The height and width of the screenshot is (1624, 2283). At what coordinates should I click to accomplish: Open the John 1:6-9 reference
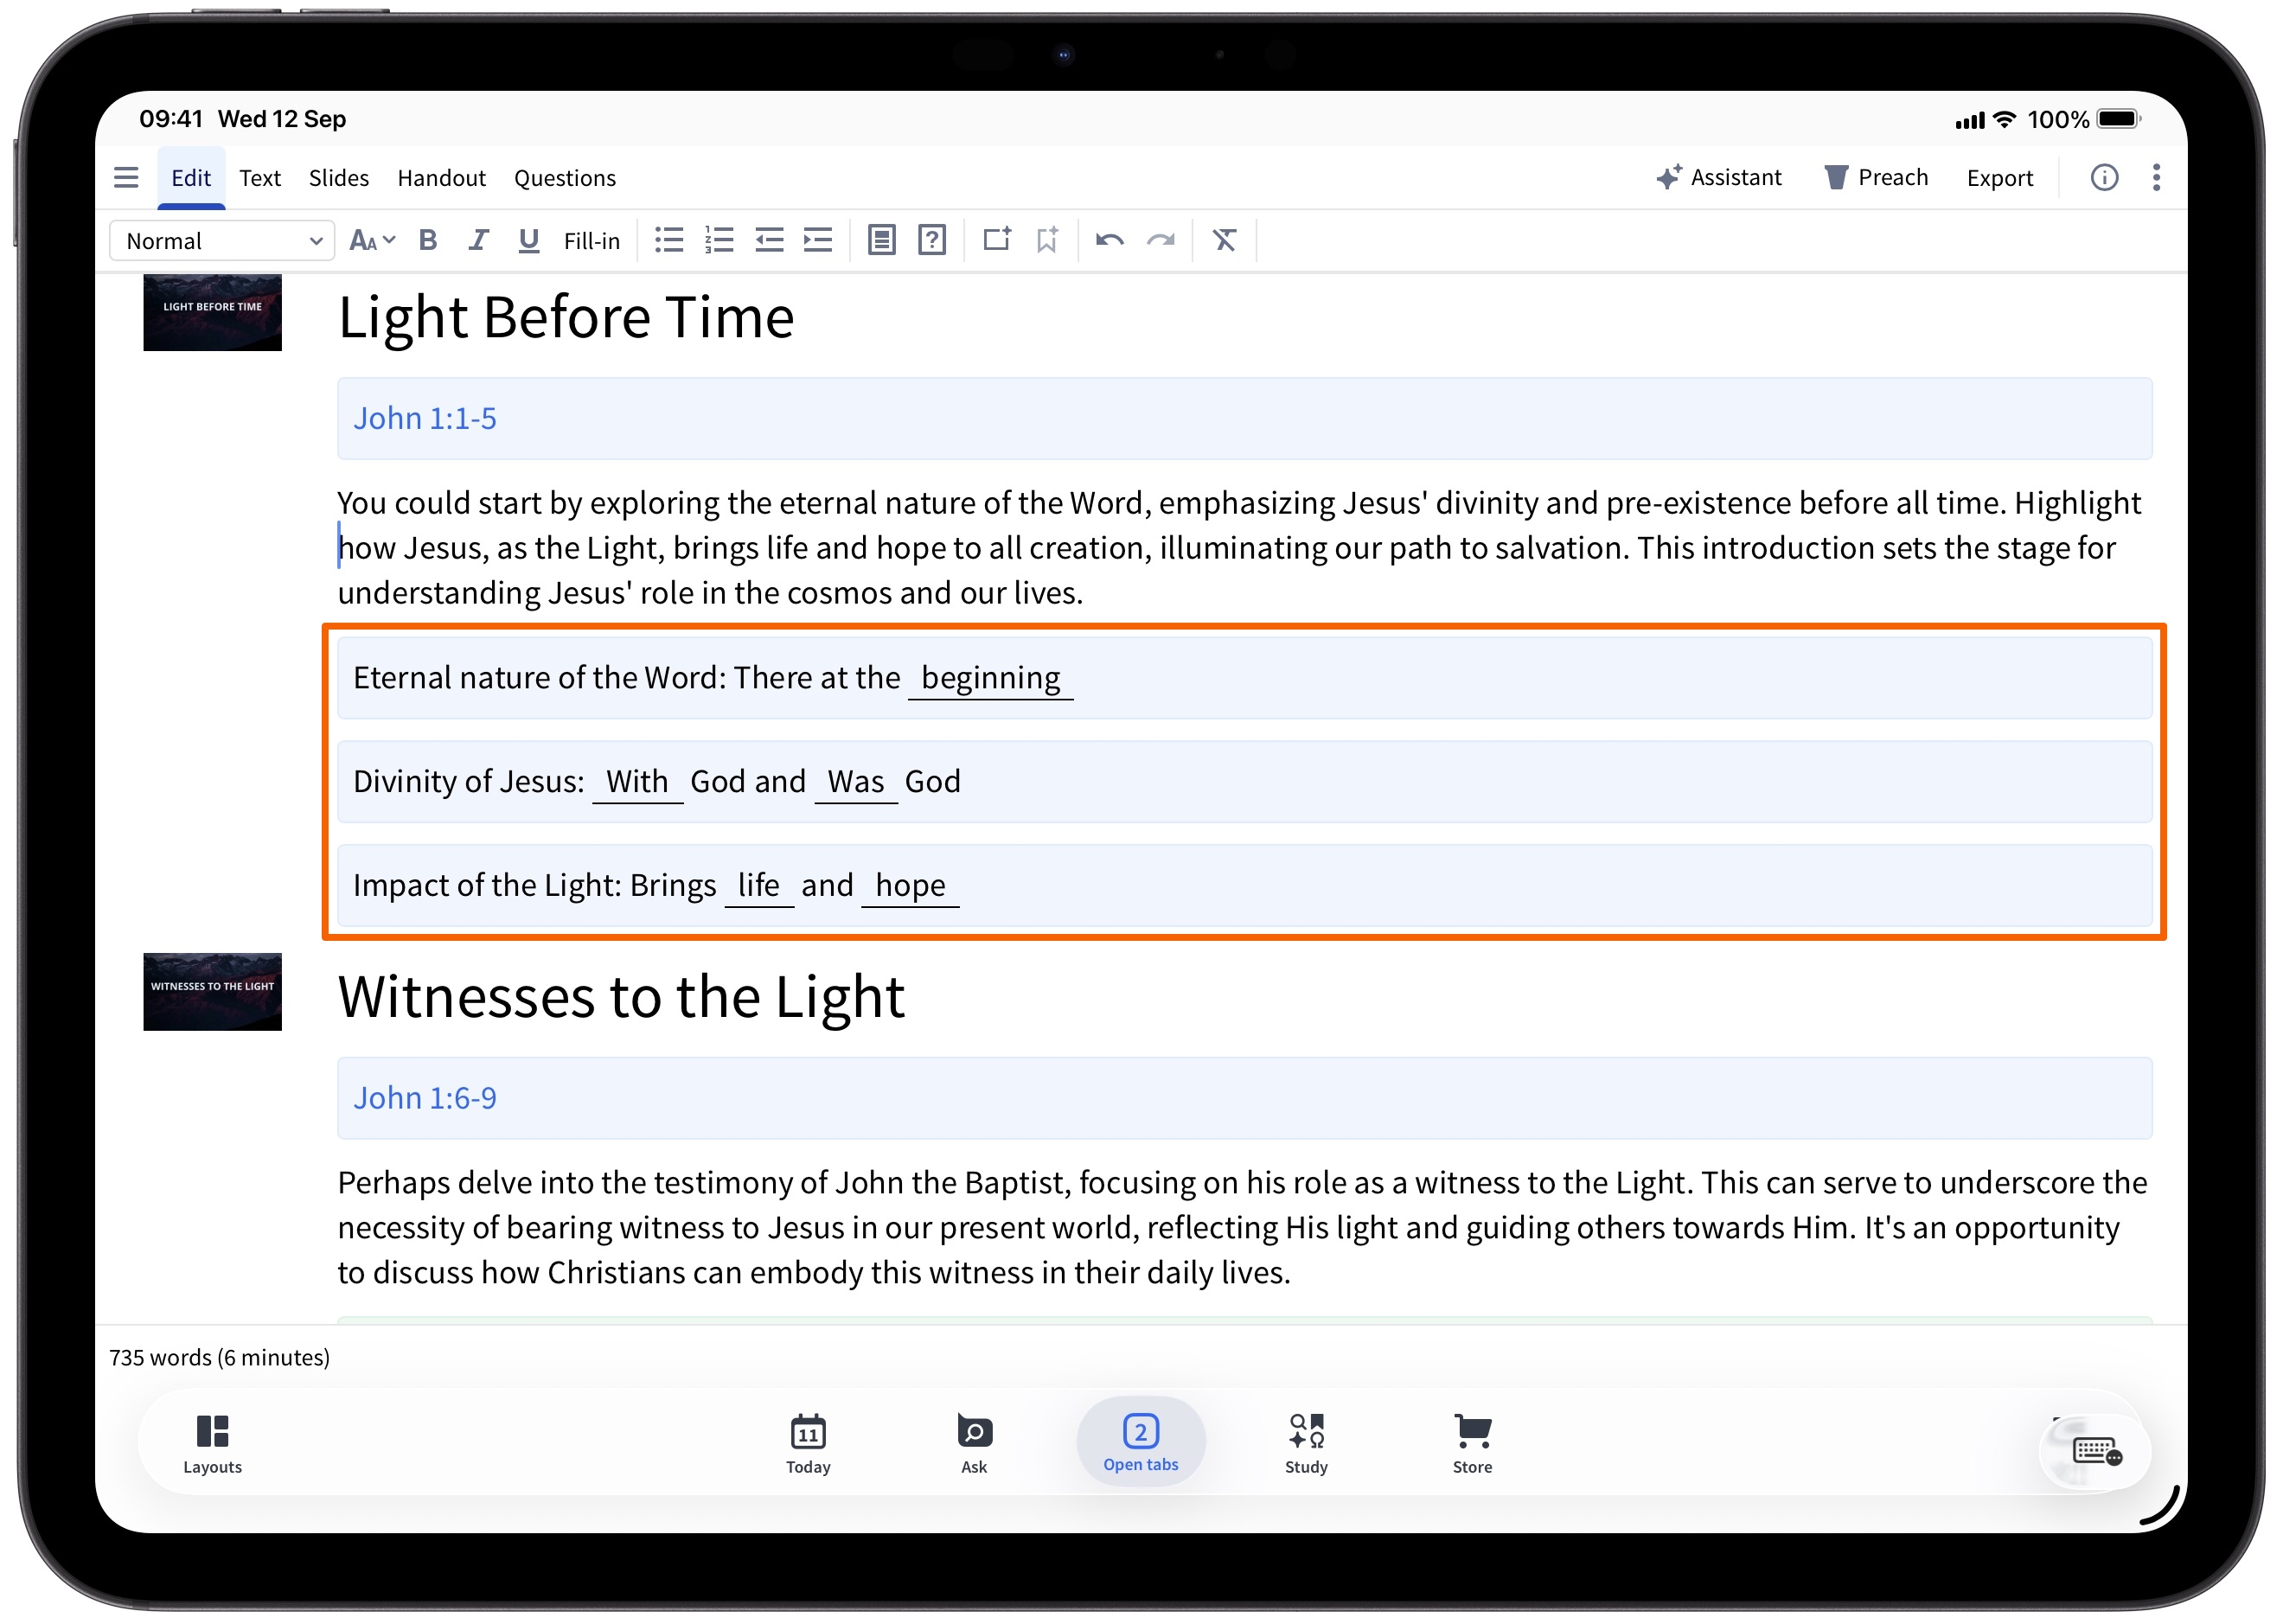(x=424, y=1098)
